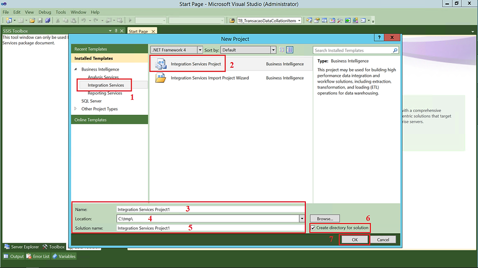Click Search Installed Templates field
Viewport: 478px width, 268px height.
352,51
